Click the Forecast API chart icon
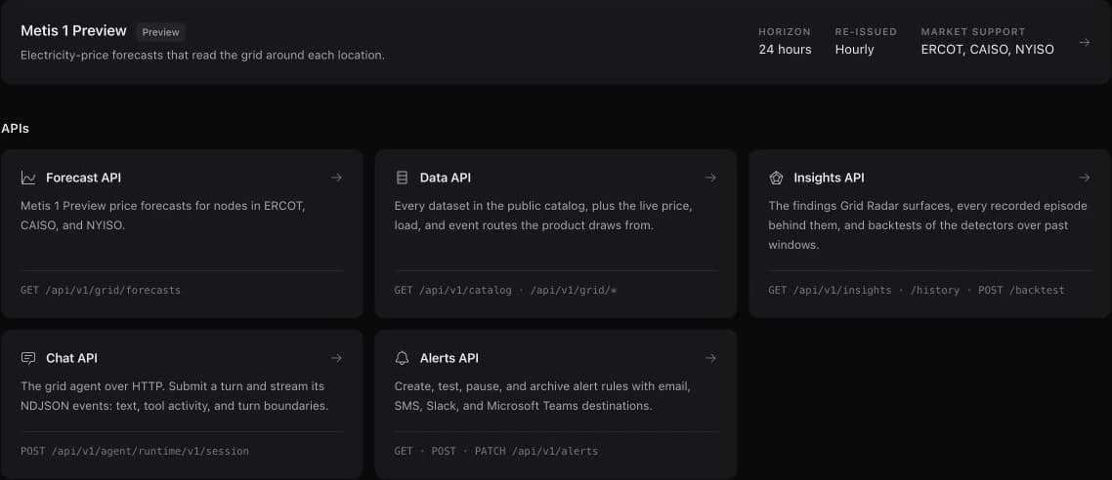Image resolution: width=1112 pixels, height=480 pixels. coord(28,178)
